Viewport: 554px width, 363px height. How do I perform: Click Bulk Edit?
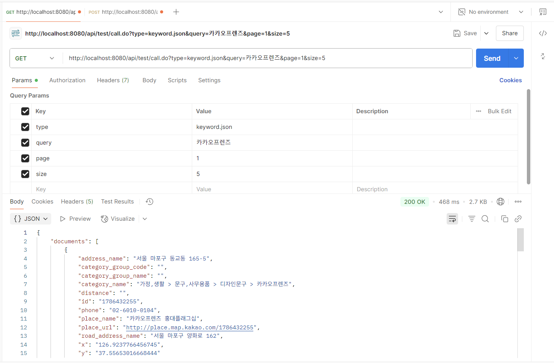[x=500, y=111]
